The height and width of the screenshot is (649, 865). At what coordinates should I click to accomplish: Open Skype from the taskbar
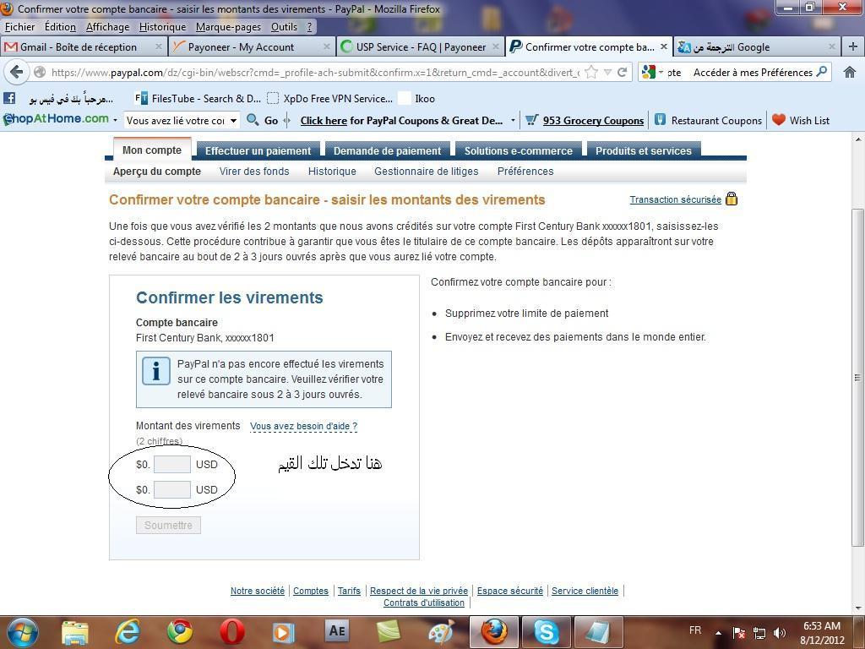pyautogui.click(x=547, y=632)
